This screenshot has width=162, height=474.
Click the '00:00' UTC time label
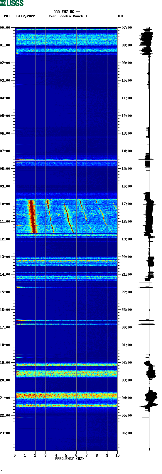pyautogui.click(x=127, y=327)
